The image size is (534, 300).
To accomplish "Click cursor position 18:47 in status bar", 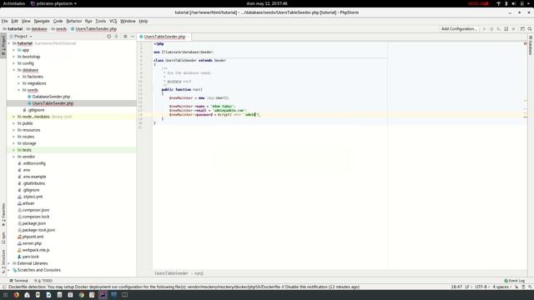I will pyautogui.click(x=456, y=287).
